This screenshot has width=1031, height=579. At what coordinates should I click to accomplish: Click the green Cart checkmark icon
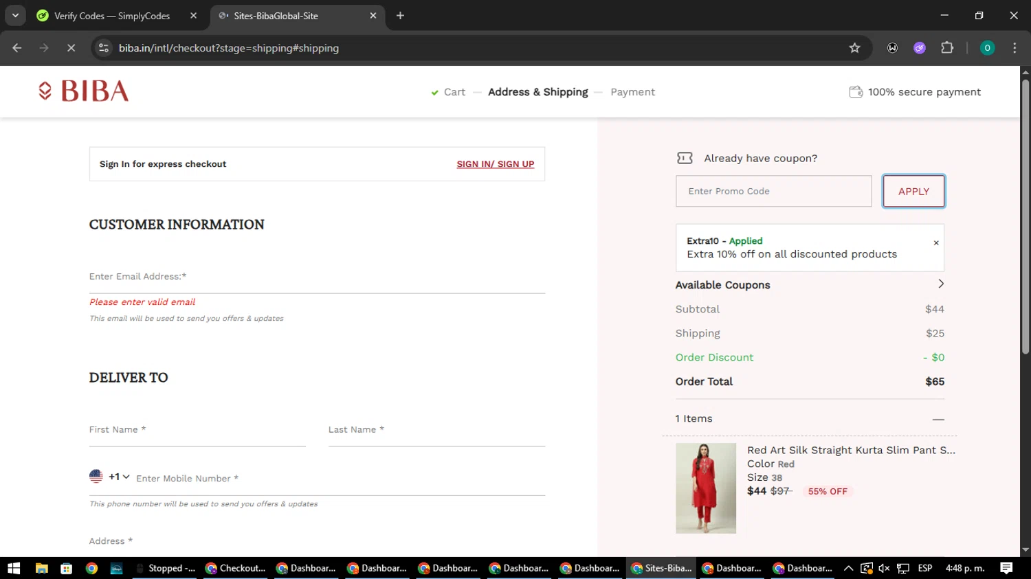(434, 92)
